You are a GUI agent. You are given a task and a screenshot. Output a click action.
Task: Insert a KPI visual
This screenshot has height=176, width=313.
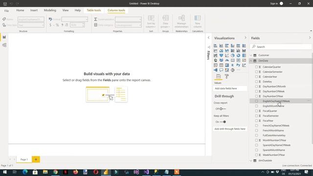(244, 60)
